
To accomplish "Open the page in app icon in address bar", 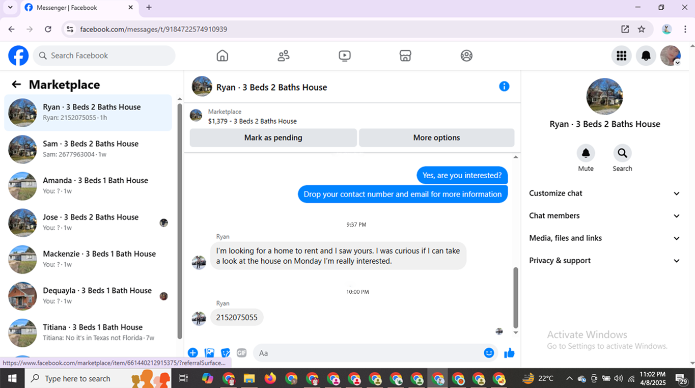I will (625, 29).
